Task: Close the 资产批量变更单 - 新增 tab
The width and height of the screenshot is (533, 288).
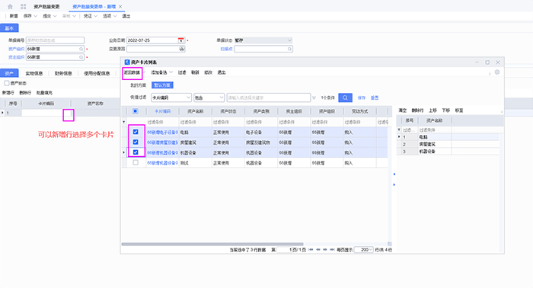Action: pos(120,6)
